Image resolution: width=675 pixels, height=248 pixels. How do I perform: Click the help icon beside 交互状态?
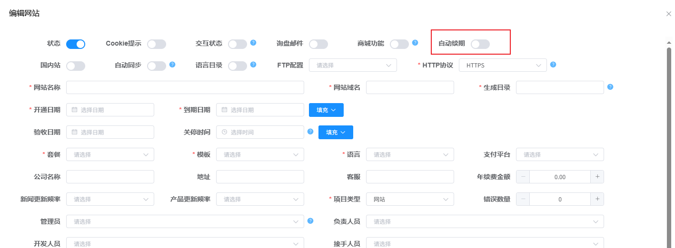pos(253,42)
